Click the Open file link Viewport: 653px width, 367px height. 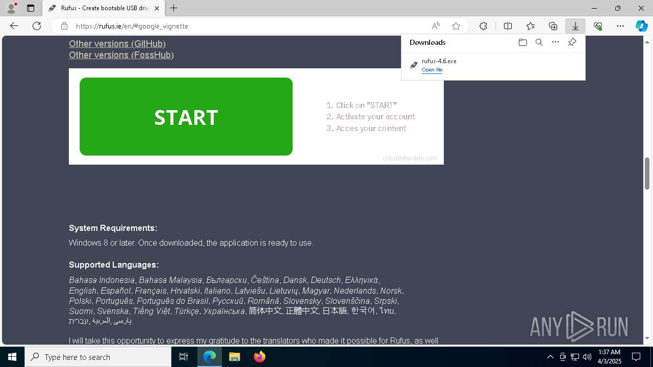432,70
